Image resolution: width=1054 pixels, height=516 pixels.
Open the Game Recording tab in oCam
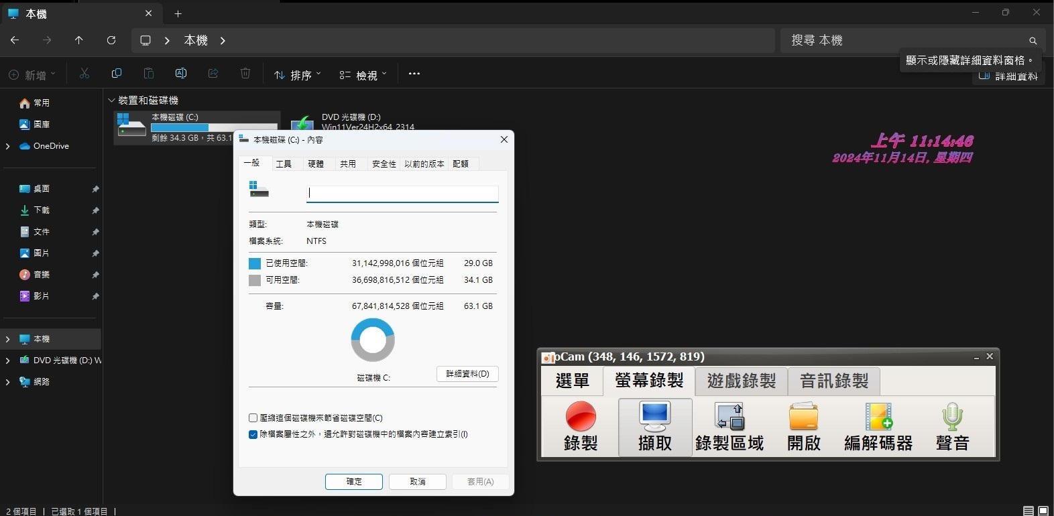click(x=741, y=381)
